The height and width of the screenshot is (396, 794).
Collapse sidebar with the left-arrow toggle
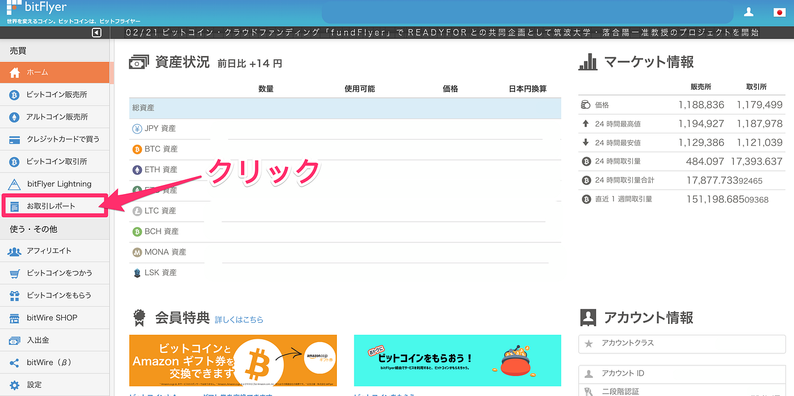coord(96,33)
